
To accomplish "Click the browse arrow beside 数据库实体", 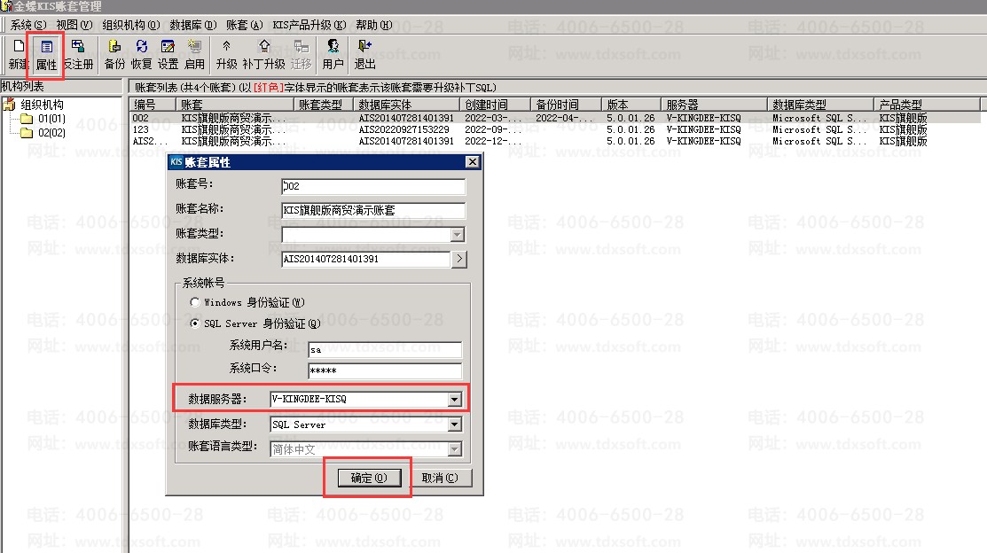I will 458,259.
